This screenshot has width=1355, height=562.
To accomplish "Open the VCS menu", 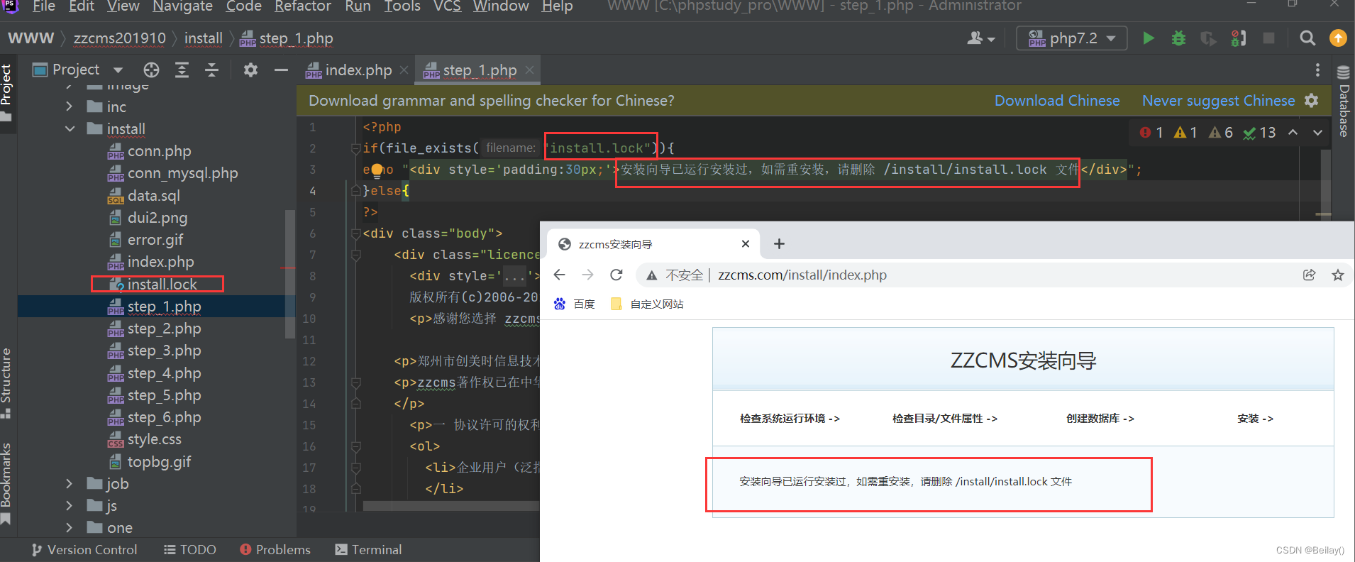I will click(447, 6).
